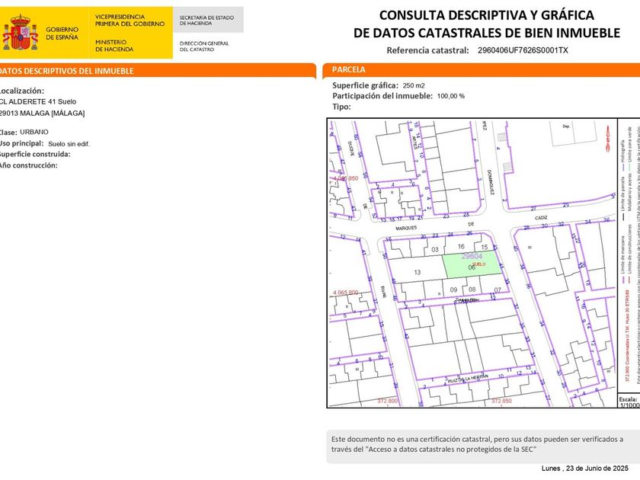This screenshot has height=480, width=640.
Task: Click parcel label '07' on the map
Action: [497, 290]
